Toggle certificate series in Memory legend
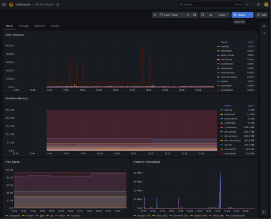This screenshot has height=219, width=271. pyautogui.click(x=230, y=123)
